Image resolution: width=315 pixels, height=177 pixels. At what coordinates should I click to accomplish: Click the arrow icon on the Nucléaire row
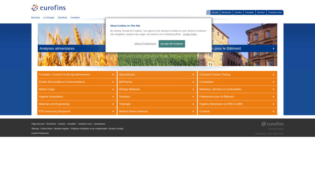pyautogui.click(x=193, y=96)
